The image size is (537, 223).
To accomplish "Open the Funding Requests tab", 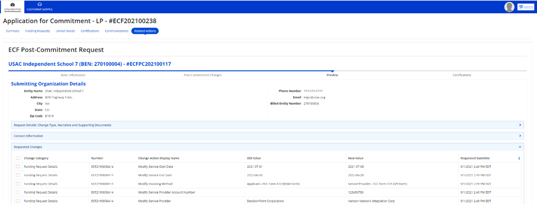I will pyautogui.click(x=38, y=31).
